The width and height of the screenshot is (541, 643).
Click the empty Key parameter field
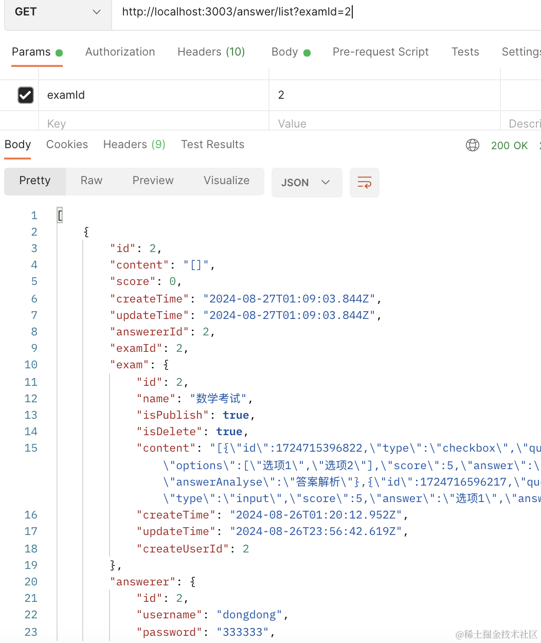click(153, 123)
